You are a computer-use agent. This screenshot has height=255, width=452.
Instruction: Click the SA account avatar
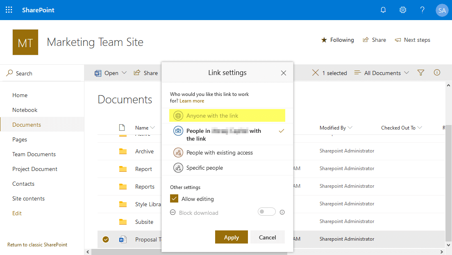[442, 10]
